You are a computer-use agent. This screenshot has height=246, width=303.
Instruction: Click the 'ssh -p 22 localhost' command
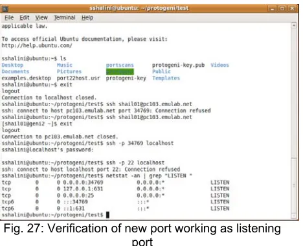pos(135,162)
